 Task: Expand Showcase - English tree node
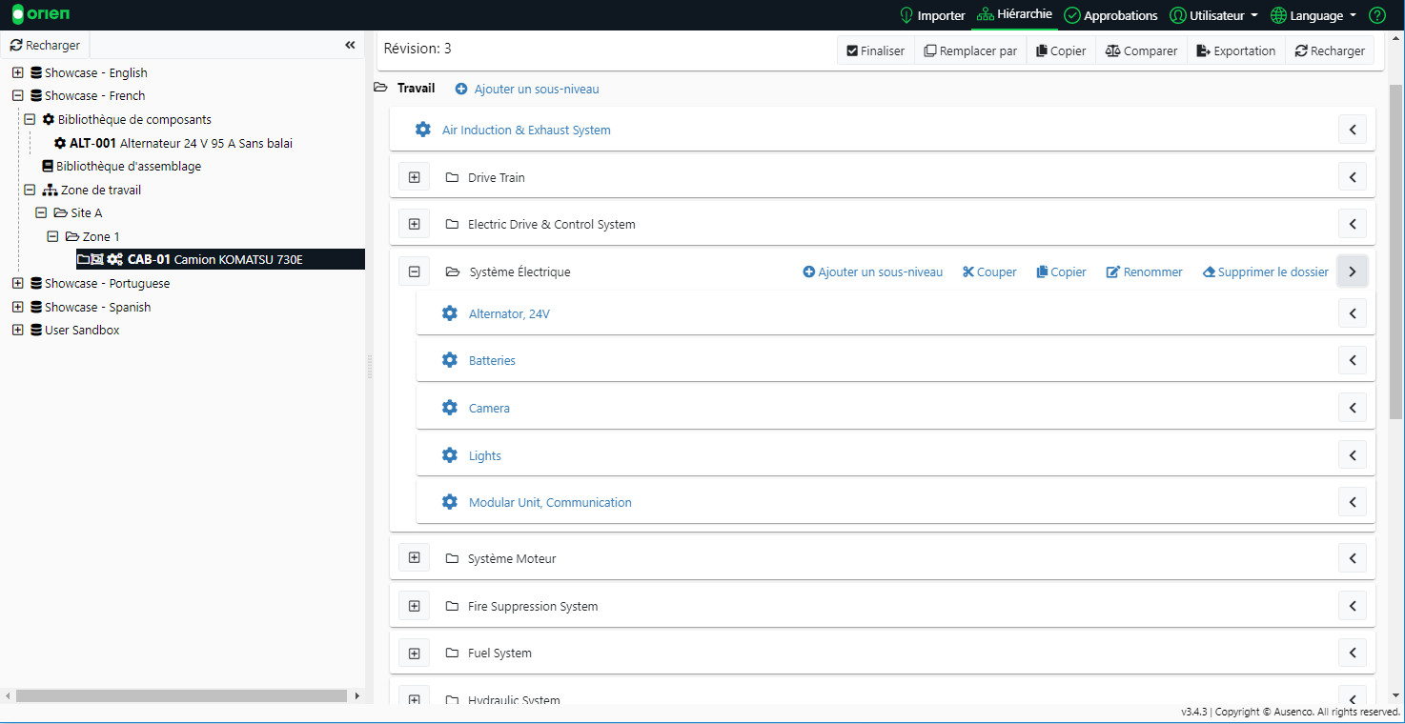tap(17, 72)
